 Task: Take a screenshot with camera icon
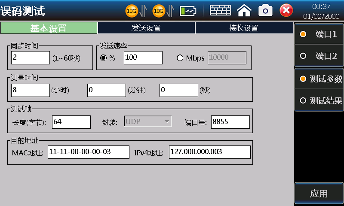tap(265, 10)
